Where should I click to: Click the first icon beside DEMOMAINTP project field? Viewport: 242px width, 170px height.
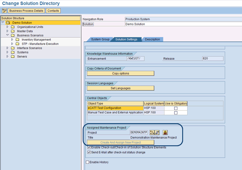tap(152, 132)
